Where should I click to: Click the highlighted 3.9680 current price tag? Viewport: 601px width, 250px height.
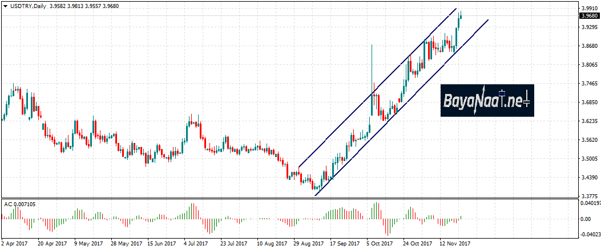[588, 16]
